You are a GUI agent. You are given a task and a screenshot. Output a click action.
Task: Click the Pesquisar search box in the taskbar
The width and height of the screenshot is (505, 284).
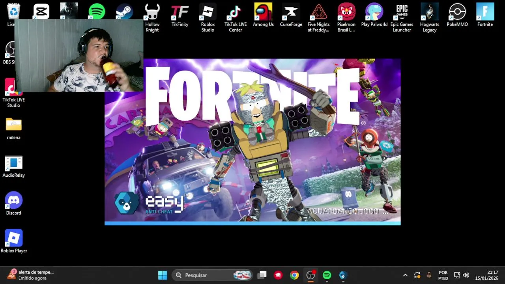[213, 275]
